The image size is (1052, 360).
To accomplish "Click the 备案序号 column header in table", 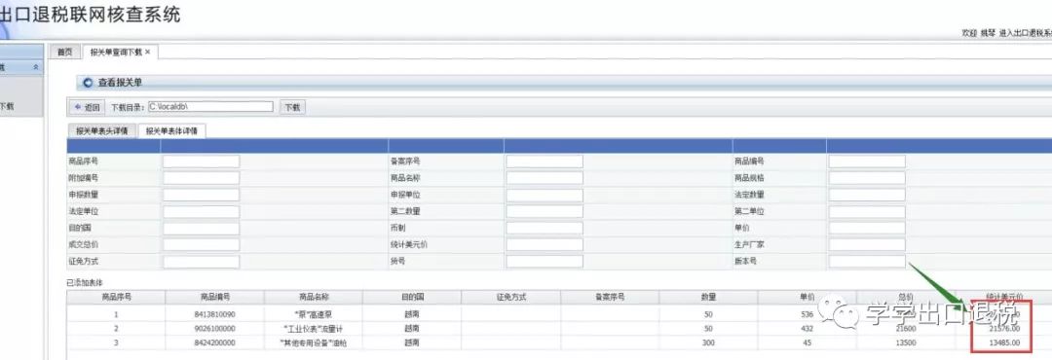I will pyautogui.click(x=610, y=297).
